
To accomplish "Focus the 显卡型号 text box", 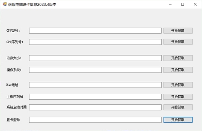I will 95,120.
